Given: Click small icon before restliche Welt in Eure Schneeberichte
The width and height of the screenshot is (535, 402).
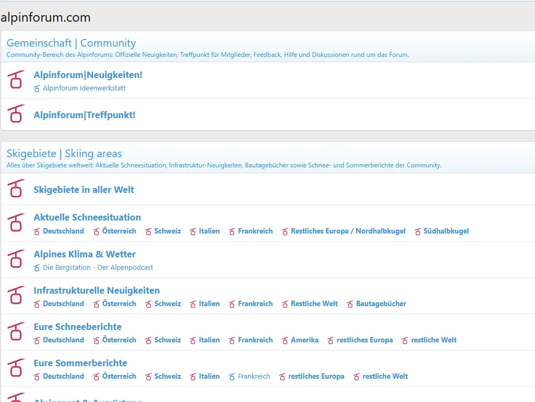Looking at the screenshot, I should [405, 341].
